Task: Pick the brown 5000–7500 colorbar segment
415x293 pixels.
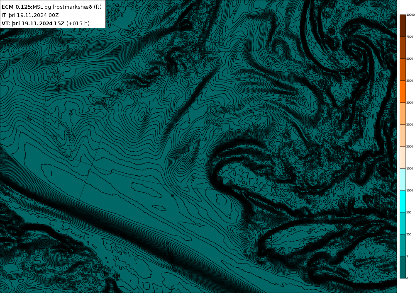Action: tap(403, 48)
